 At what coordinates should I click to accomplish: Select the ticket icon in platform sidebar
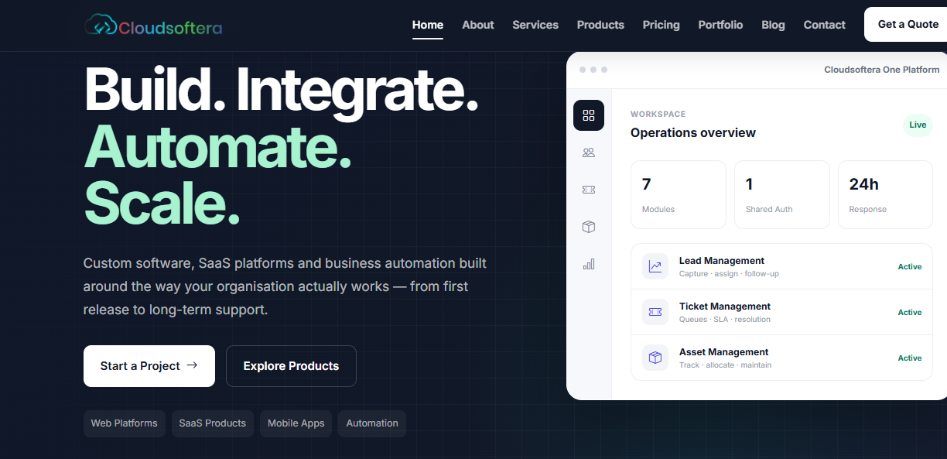point(589,190)
